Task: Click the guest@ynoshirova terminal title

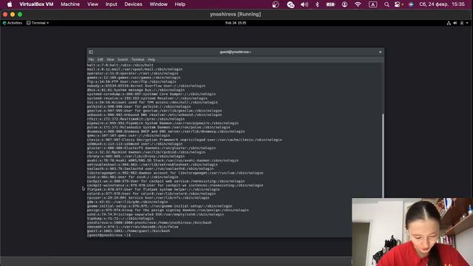Action: coord(235,52)
